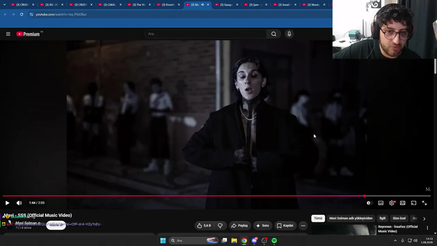Enter fullscreen mode
This screenshot has width=437, height=246.
(424, 203)
